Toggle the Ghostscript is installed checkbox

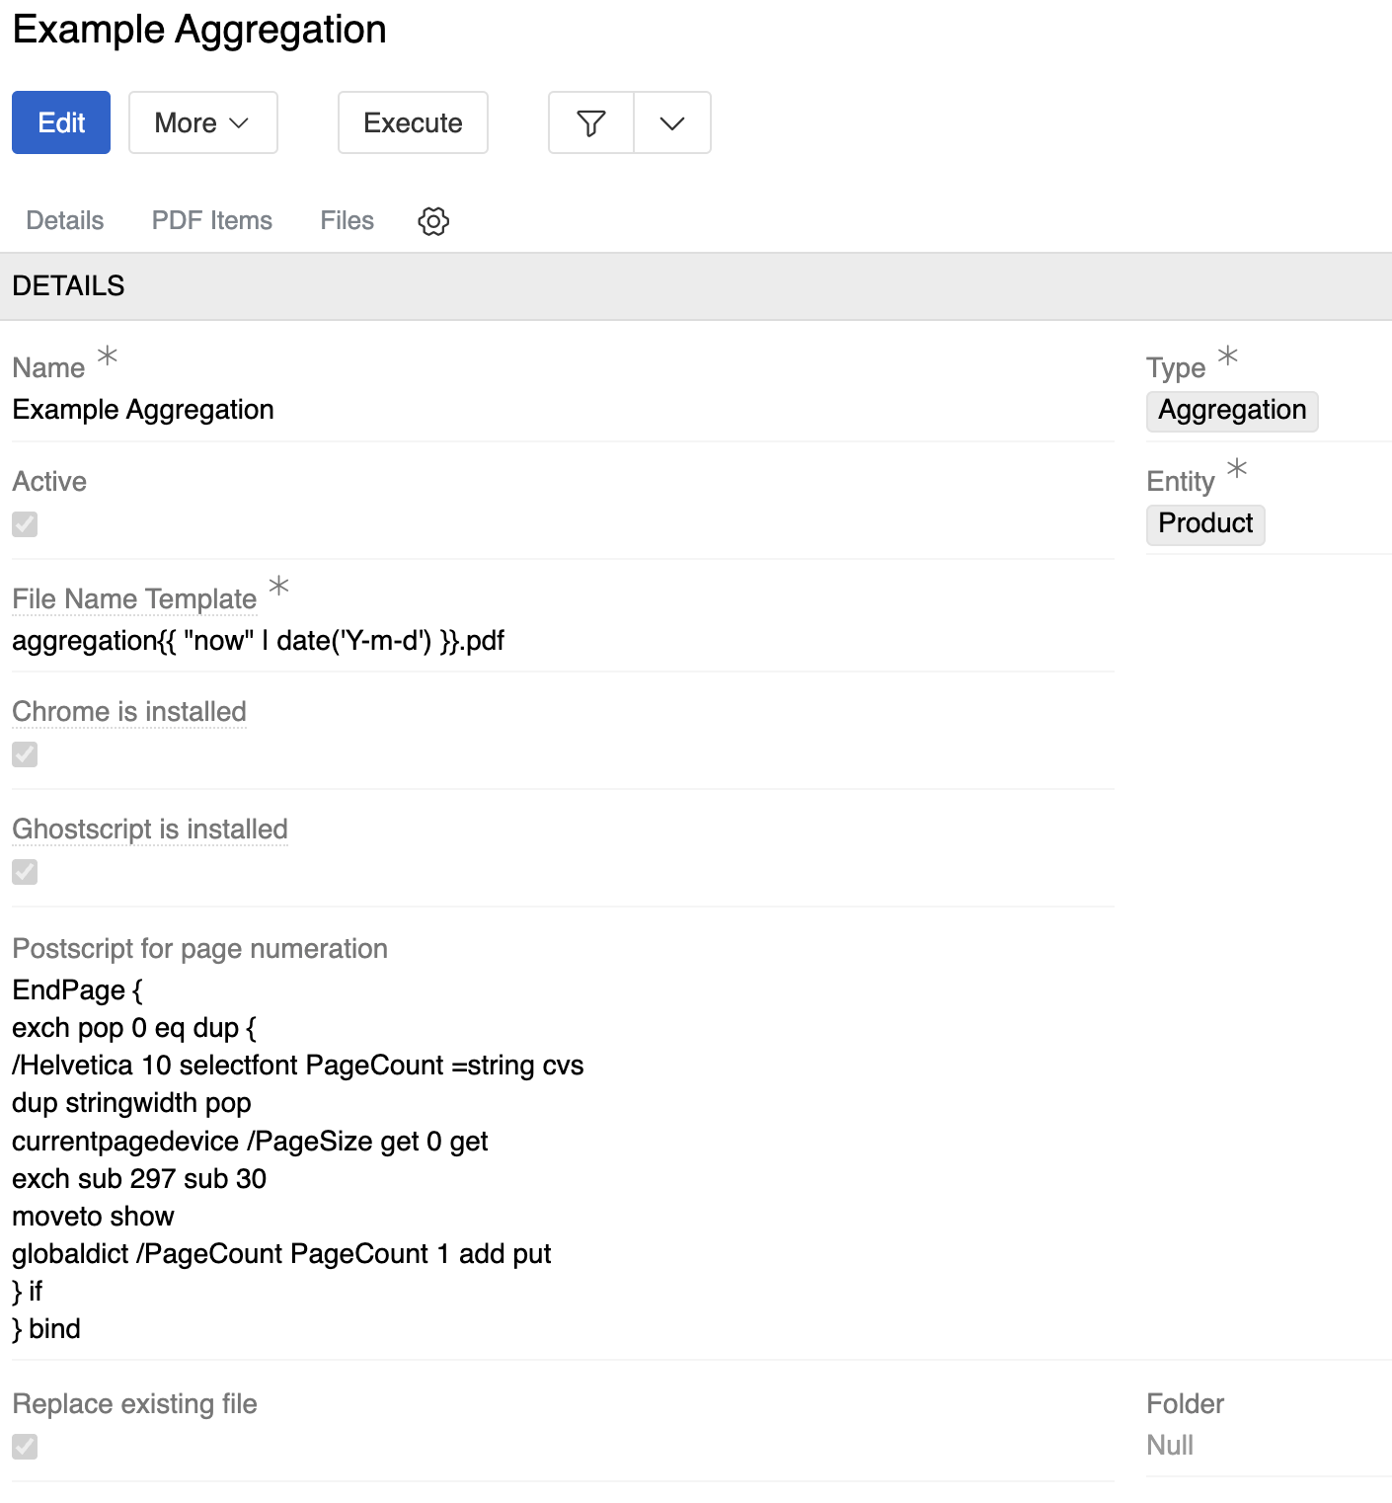coord(24,872)
